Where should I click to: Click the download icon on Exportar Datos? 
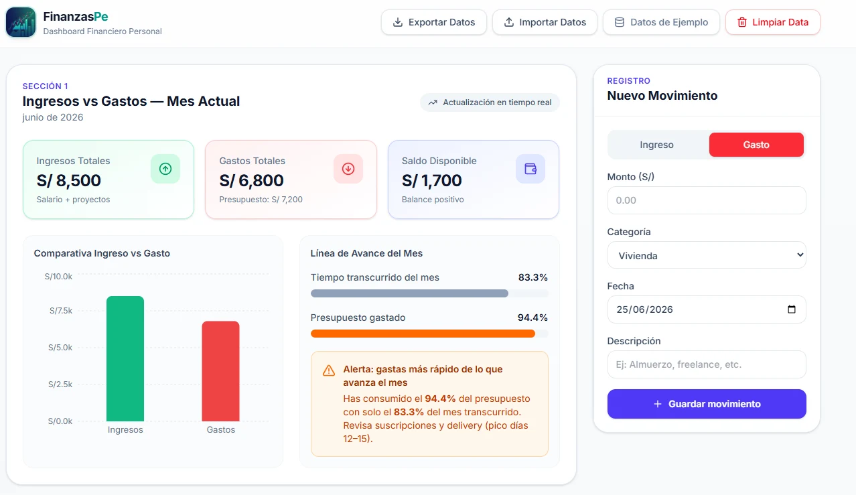pos(398,22)
